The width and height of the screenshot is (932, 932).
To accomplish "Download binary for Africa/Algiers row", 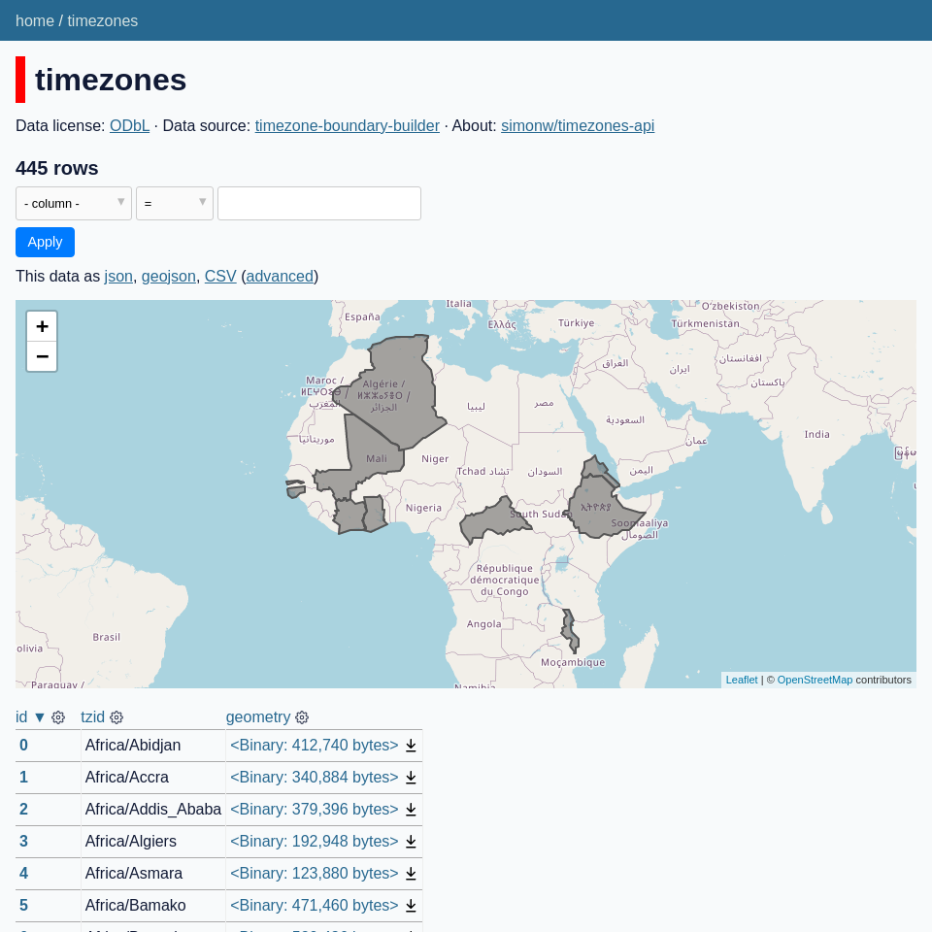I will (x=411, y=842).
